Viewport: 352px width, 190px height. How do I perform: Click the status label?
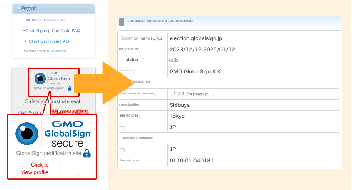coord(132,60)
